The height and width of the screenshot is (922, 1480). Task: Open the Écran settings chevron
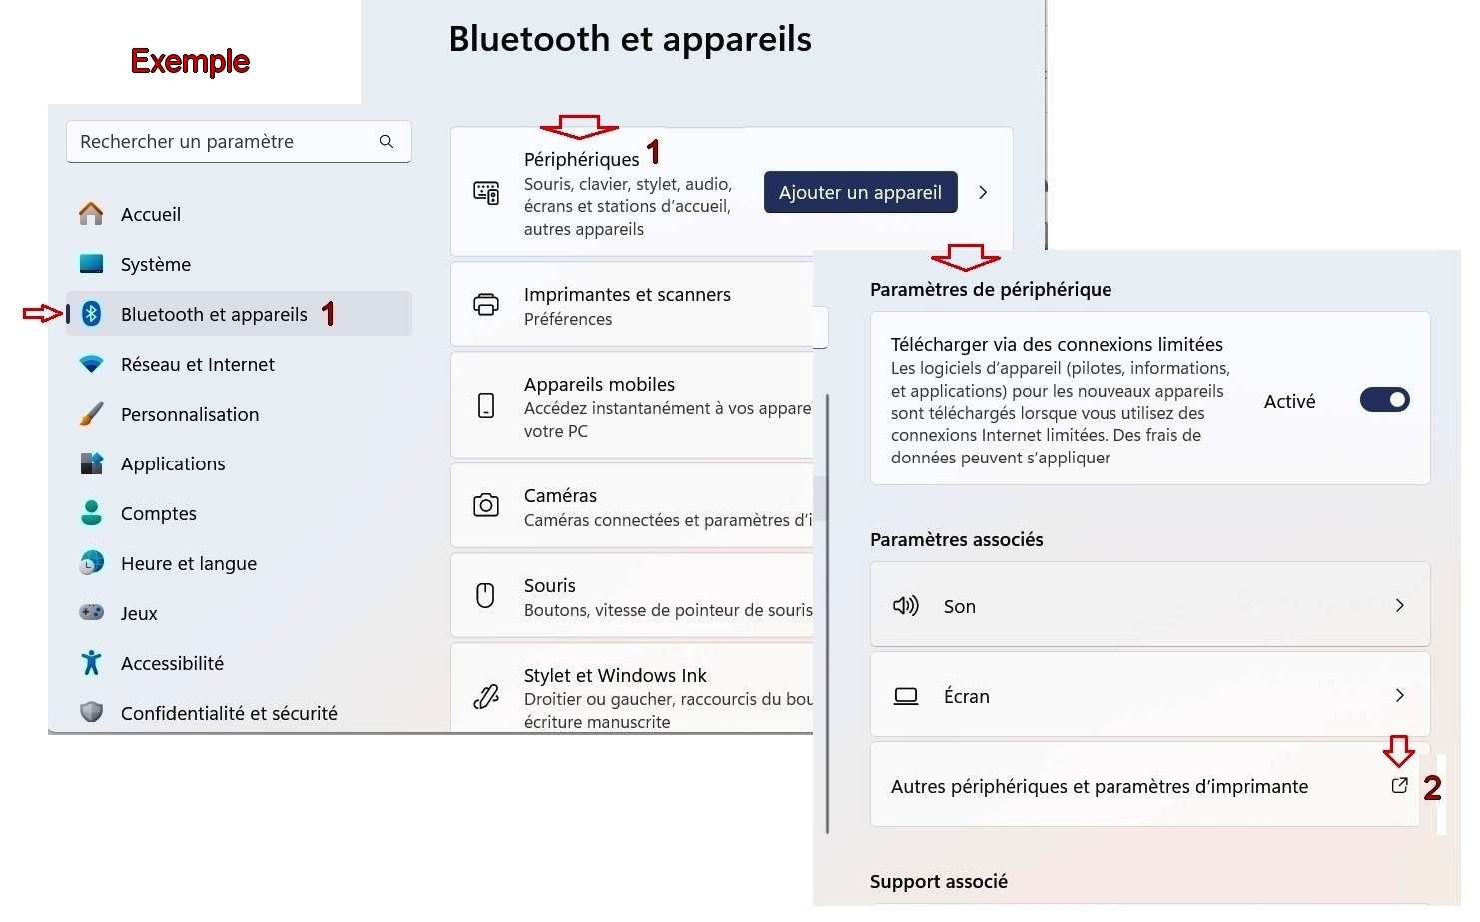click(x=1399, y=696)
